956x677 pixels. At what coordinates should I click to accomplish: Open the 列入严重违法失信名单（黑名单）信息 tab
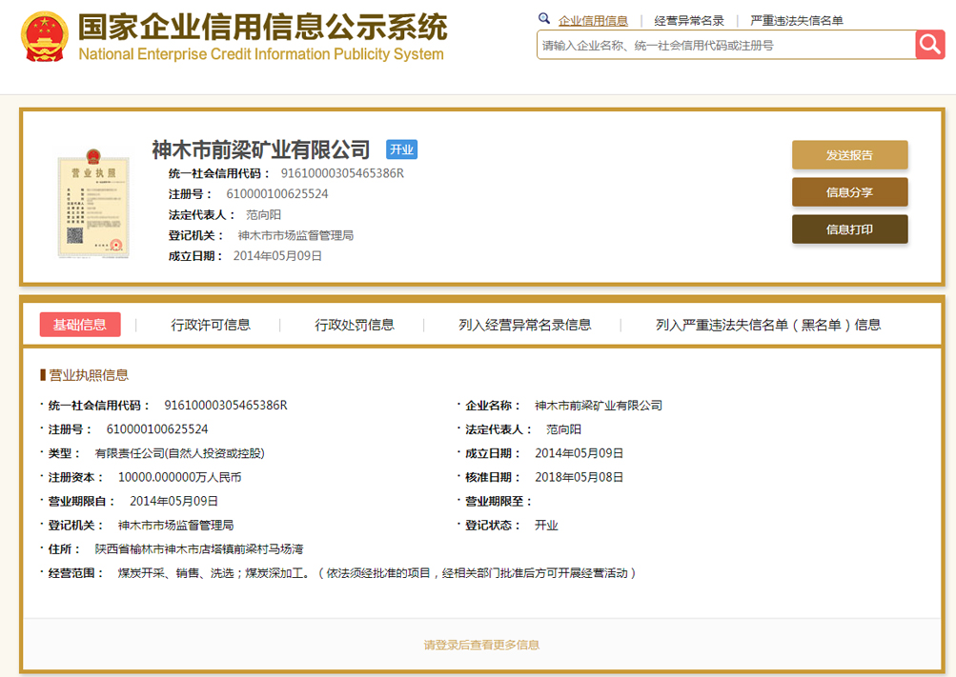click(768, 325)
